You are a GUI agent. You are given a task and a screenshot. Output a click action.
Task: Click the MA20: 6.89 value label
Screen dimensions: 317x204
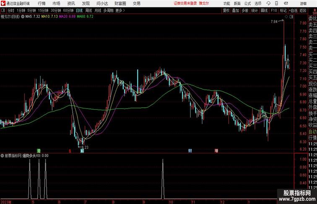68,17
